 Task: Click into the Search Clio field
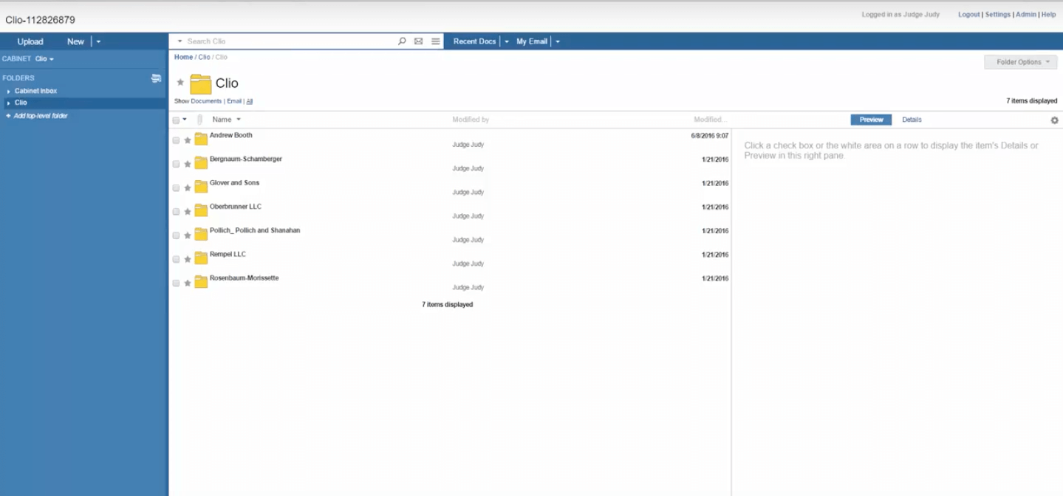[x=288, y=41]
